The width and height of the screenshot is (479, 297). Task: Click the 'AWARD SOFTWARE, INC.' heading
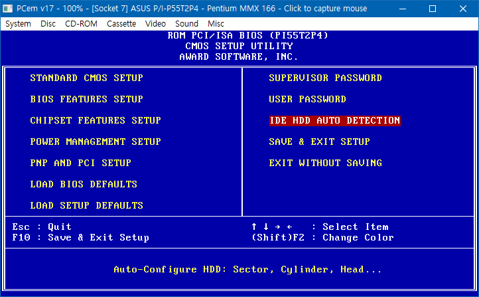[x=239, y=57]
